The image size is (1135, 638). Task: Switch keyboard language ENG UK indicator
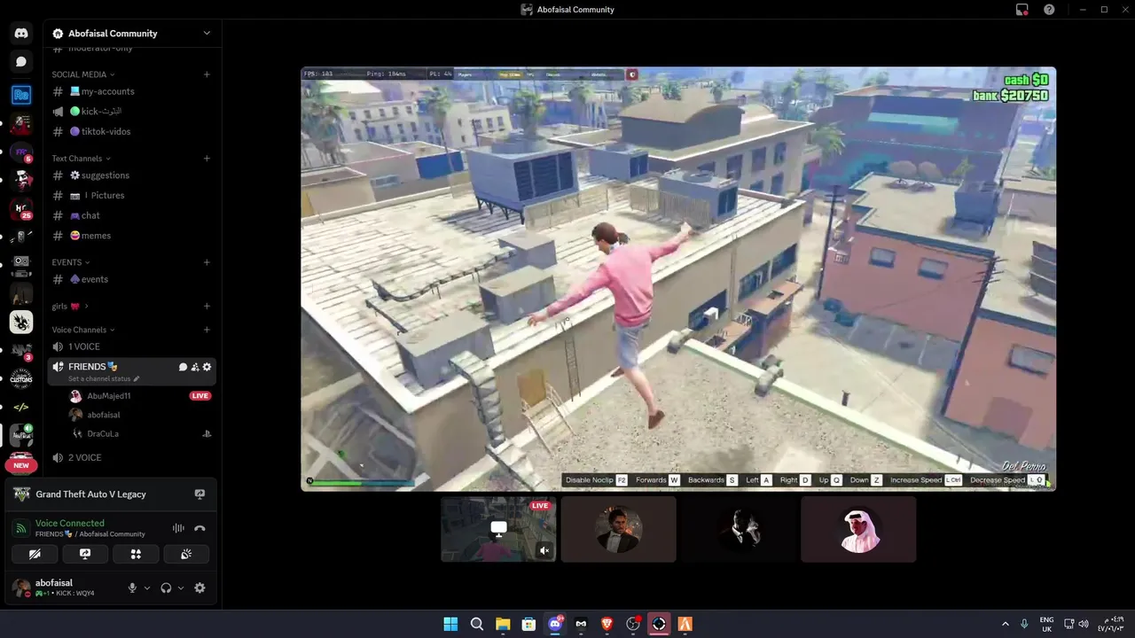point(1046,624)
